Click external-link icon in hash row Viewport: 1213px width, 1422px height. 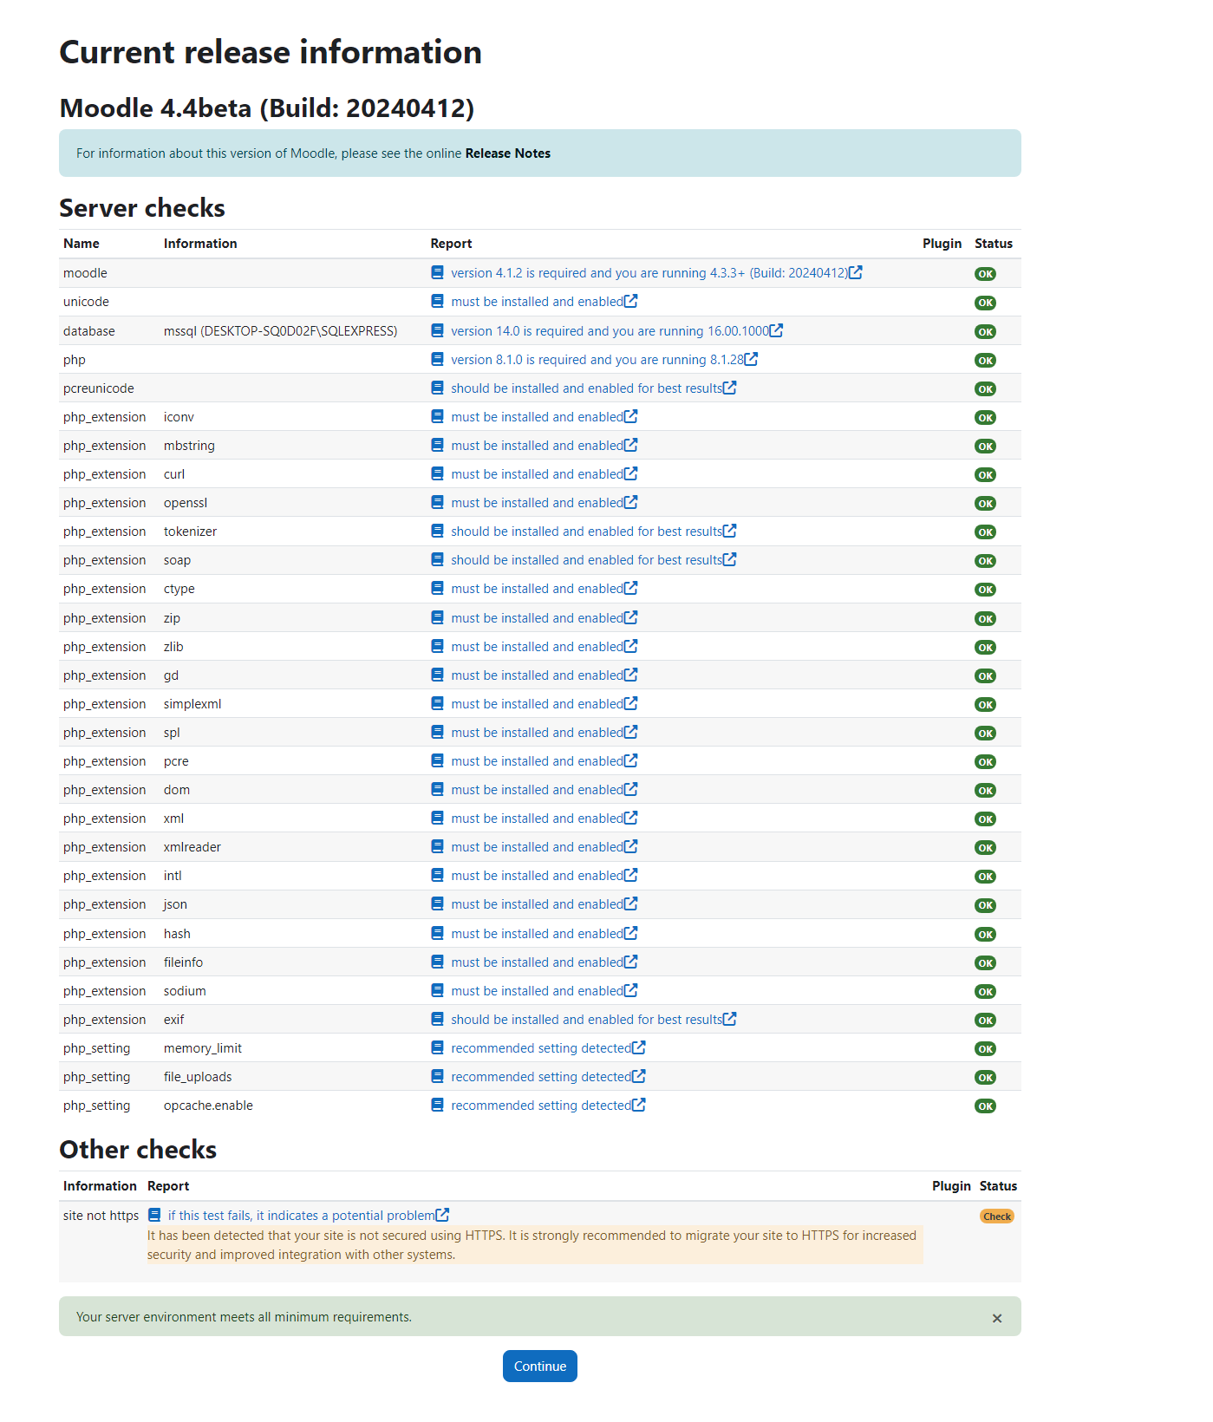[631, 933]
